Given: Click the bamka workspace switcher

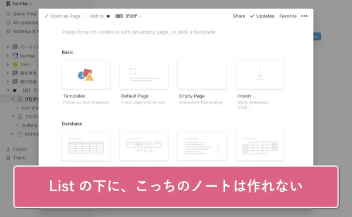Looking at the screenshot, I should [x=19, y=4].
